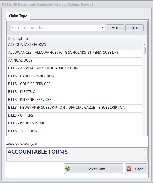
Task: Select BILLS - OTHERS row
Action: [x=74, y=116]
